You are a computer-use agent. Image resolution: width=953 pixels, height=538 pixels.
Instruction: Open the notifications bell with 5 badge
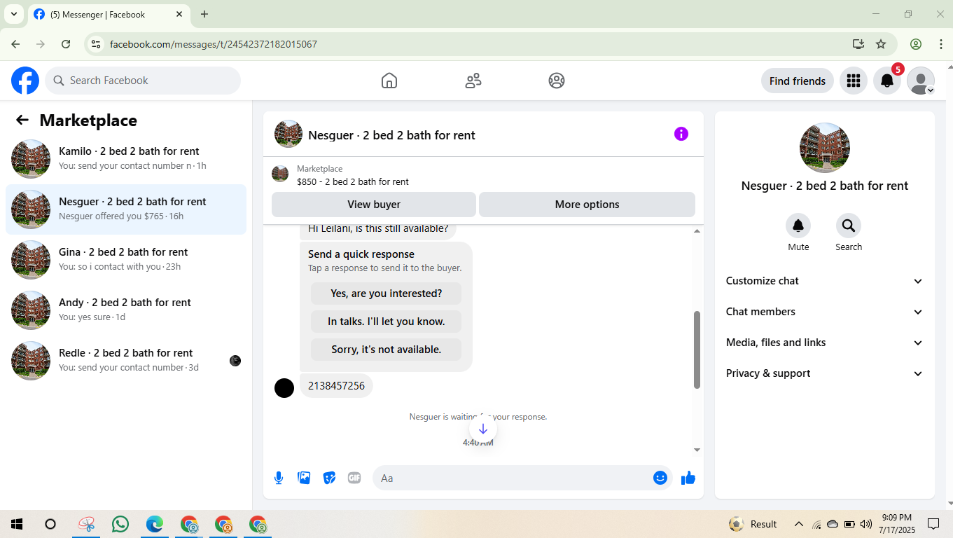(x=887, y=81)
